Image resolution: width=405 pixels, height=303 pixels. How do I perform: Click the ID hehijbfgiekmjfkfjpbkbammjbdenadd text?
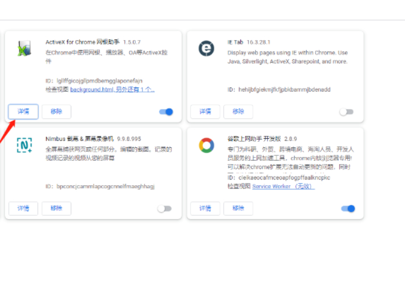[279, 90]
